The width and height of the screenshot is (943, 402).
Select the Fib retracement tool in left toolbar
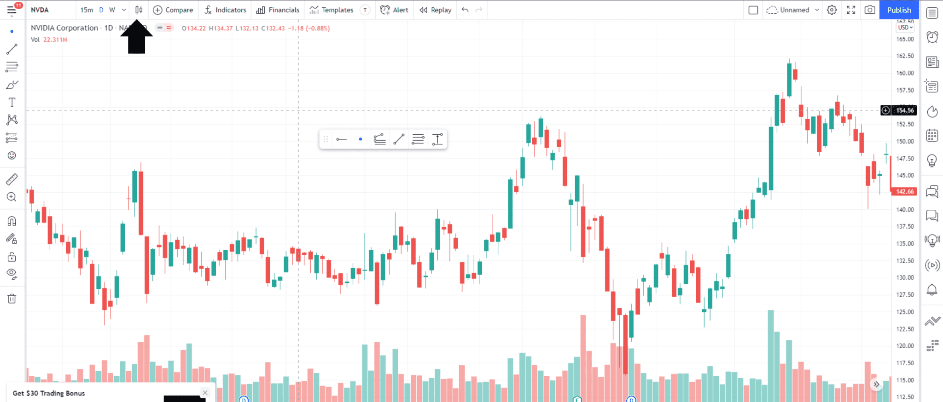(x=12, y=67)
